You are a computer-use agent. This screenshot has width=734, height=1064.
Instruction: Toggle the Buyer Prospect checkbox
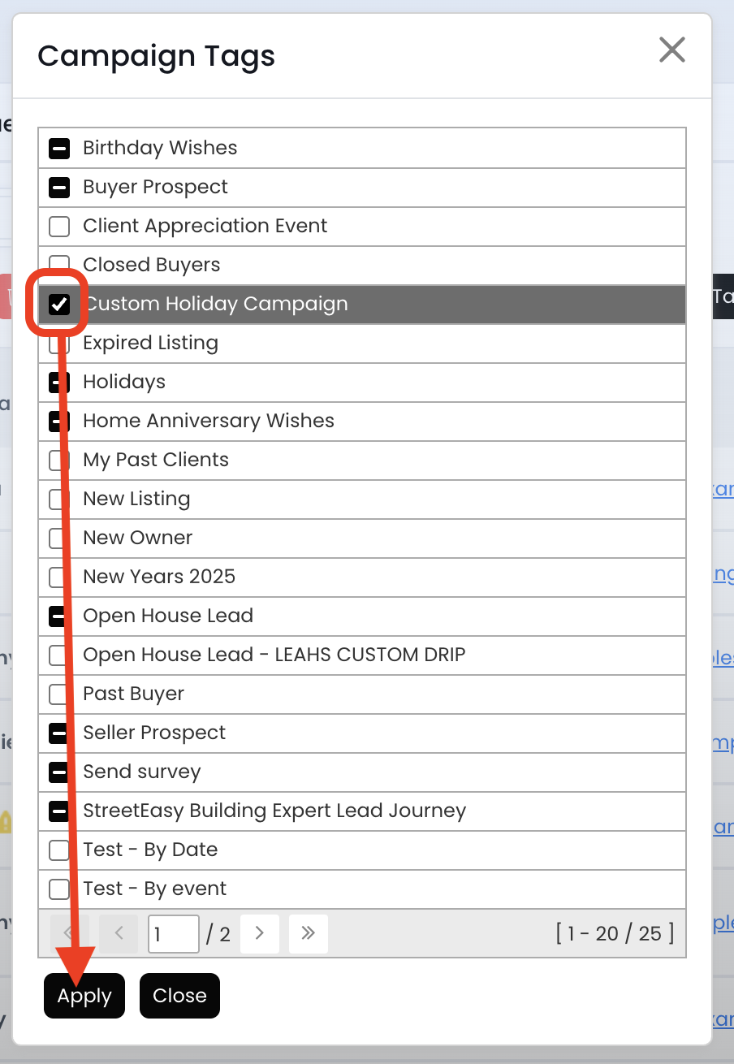59,187
